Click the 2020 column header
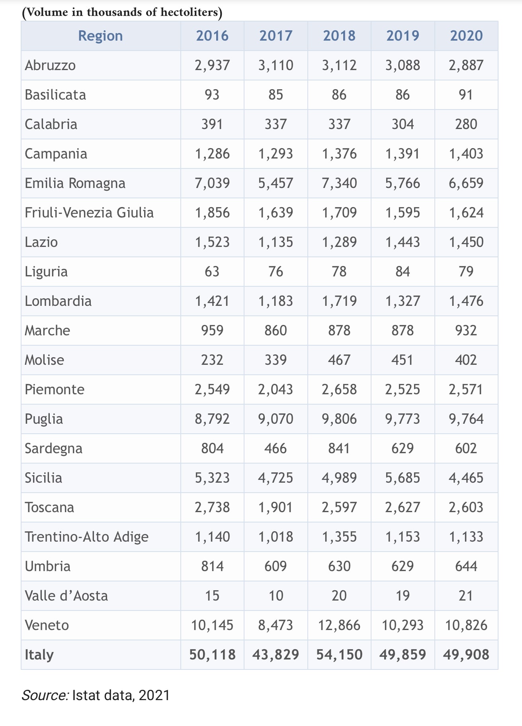 [x=466, y=36]
